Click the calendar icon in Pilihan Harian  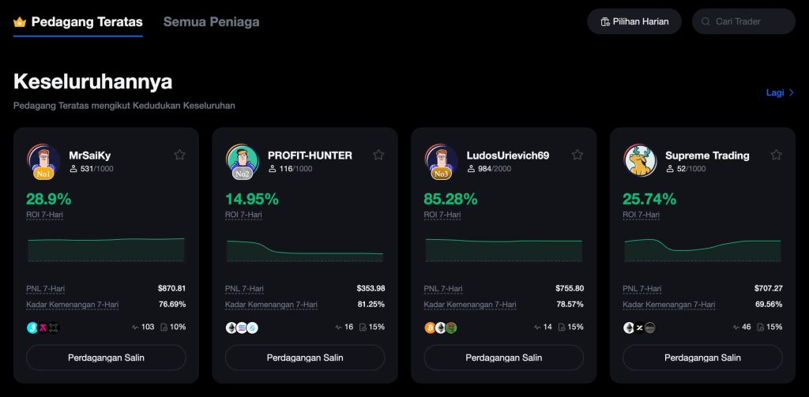(x=605, y=21)
